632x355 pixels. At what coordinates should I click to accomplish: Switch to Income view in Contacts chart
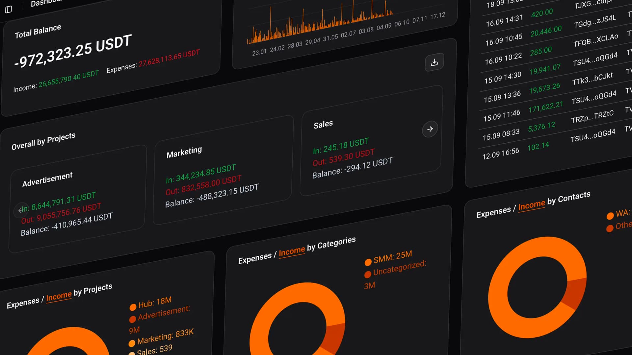(x=531, y=205)
